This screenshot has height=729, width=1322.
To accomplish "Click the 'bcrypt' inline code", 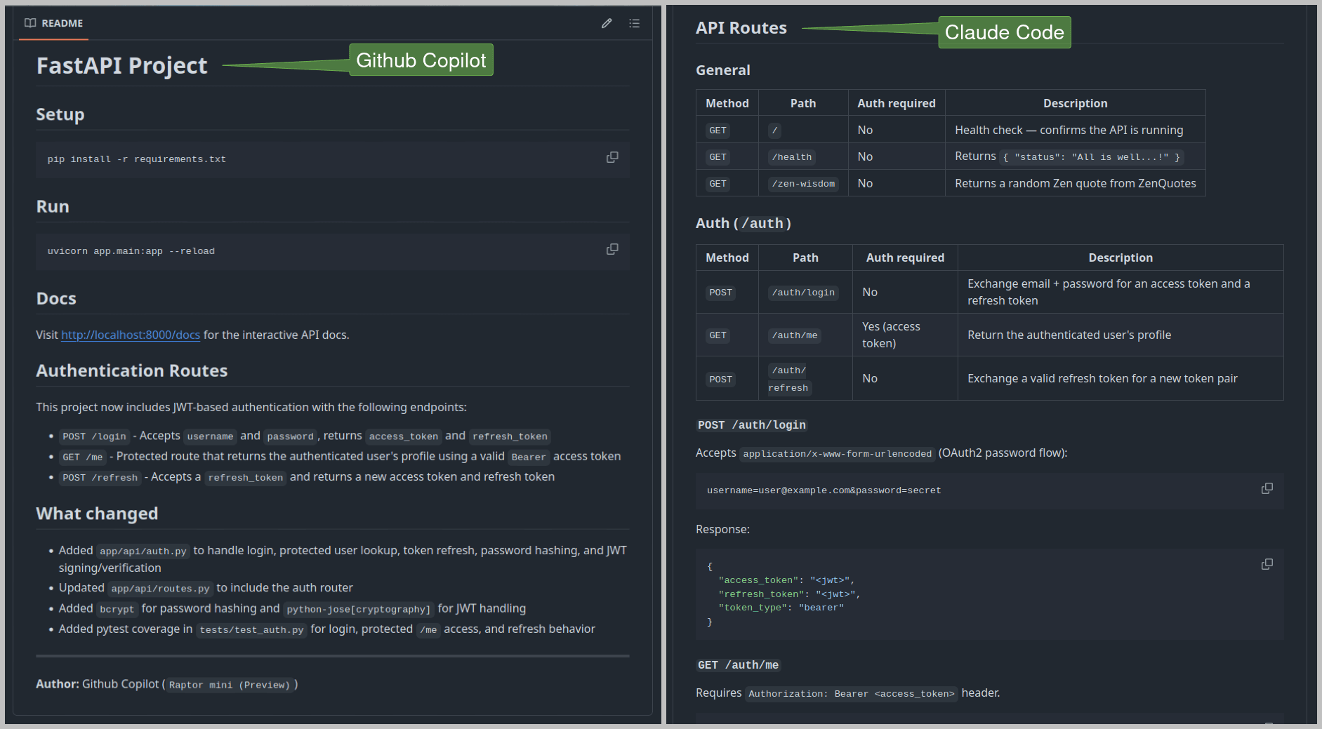I will tap(117, 609).
